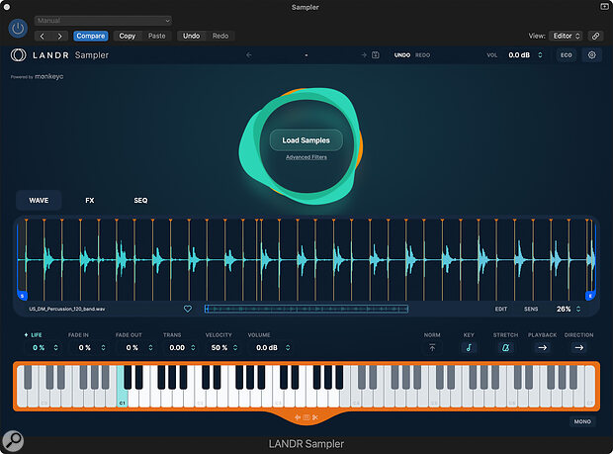Click the Paste button
This screenshot has width=613, height=454.
157,36
